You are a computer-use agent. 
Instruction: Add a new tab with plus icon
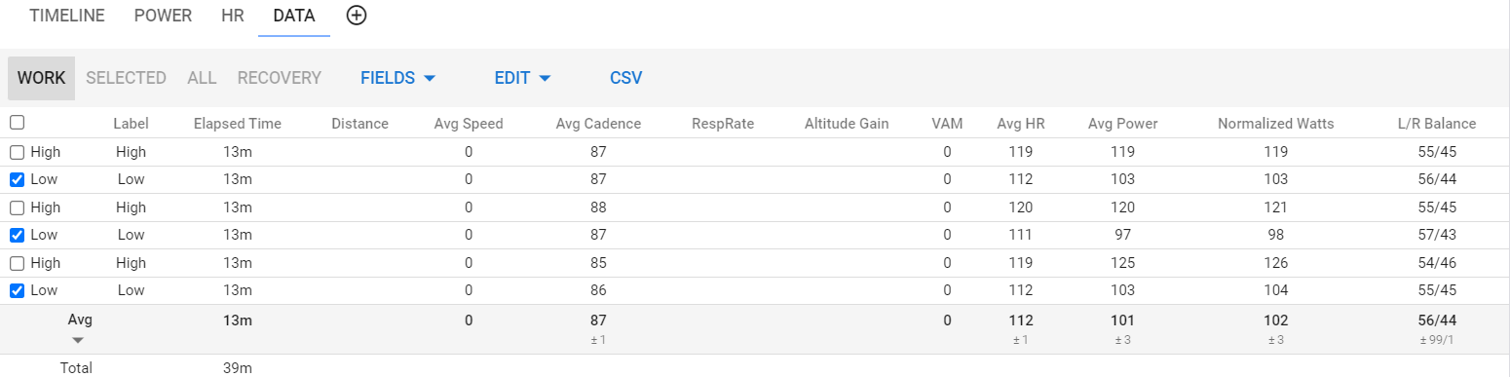[358, 16]
